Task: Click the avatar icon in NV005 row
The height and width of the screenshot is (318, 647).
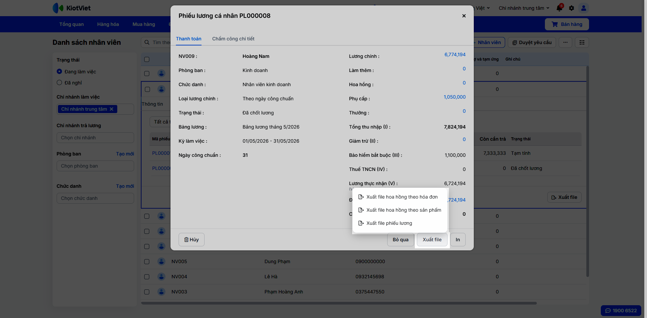Action: 161,261
